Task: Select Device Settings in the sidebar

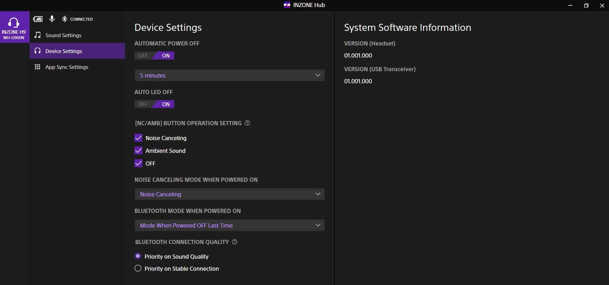Action: (x=64, y=51)
